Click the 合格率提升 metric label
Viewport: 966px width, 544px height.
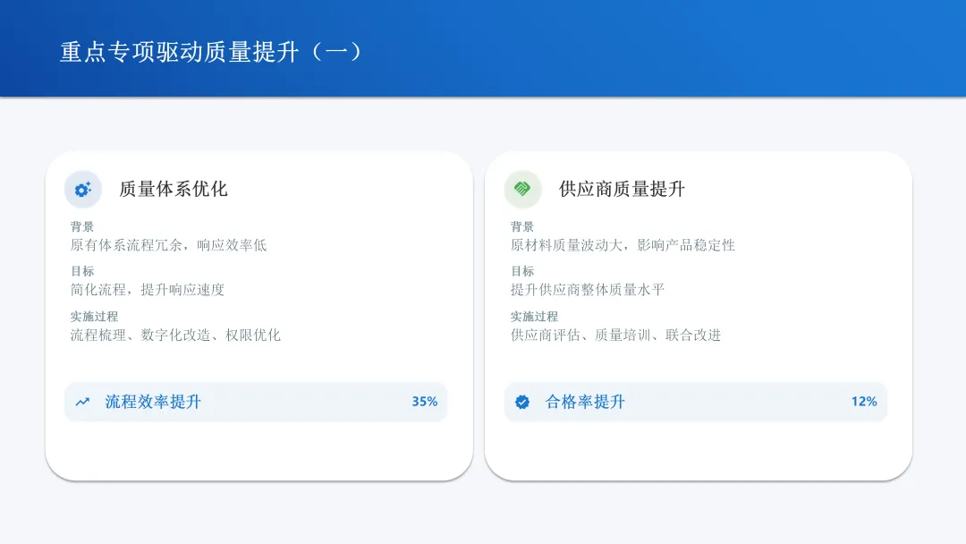click(x=585, y=402)
